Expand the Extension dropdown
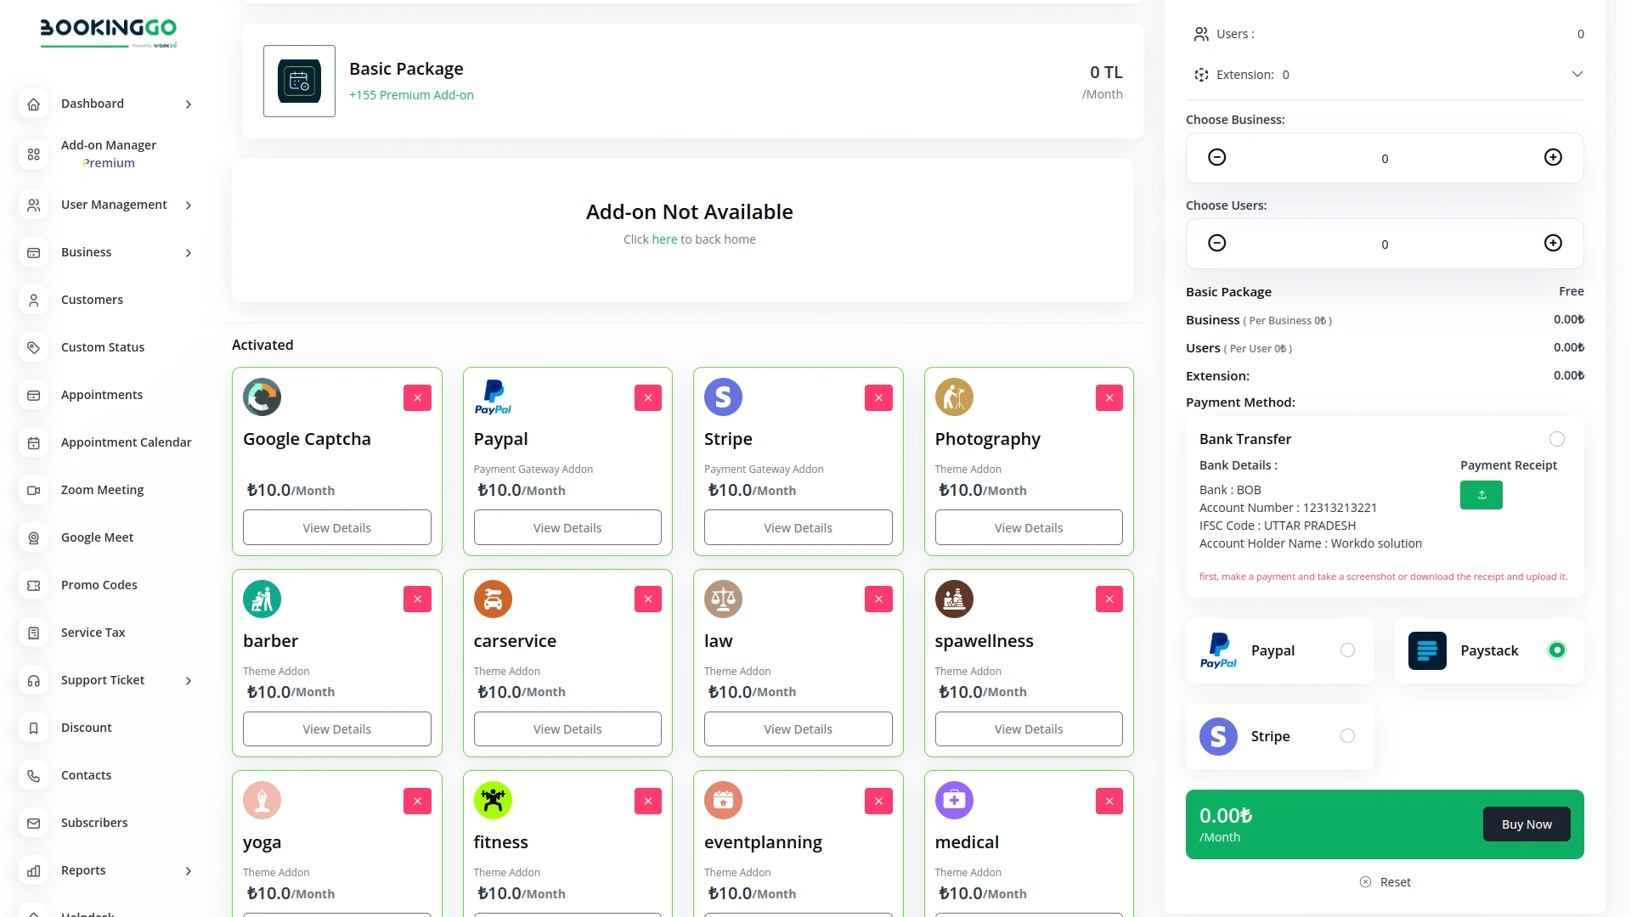This screenshot has width=1631, height=917. coord(1577,74)
